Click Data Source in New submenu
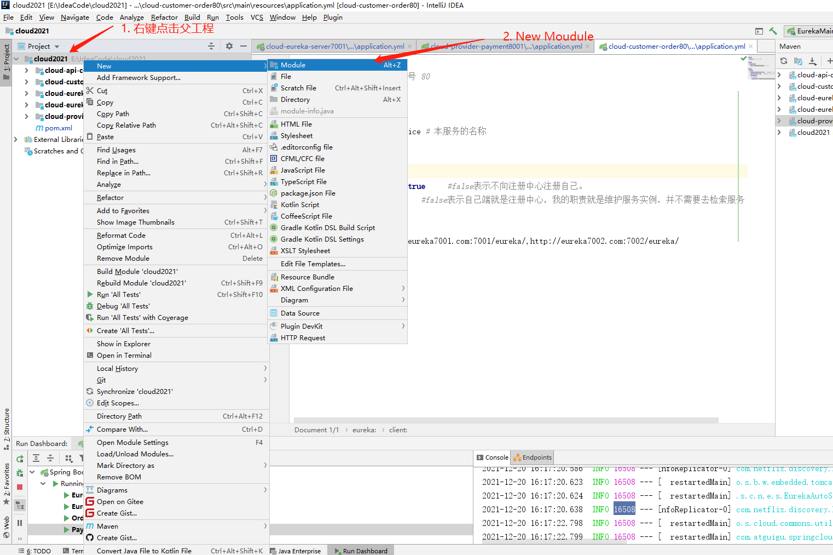Screen dimensions: 833x555 tap(337, 313)
